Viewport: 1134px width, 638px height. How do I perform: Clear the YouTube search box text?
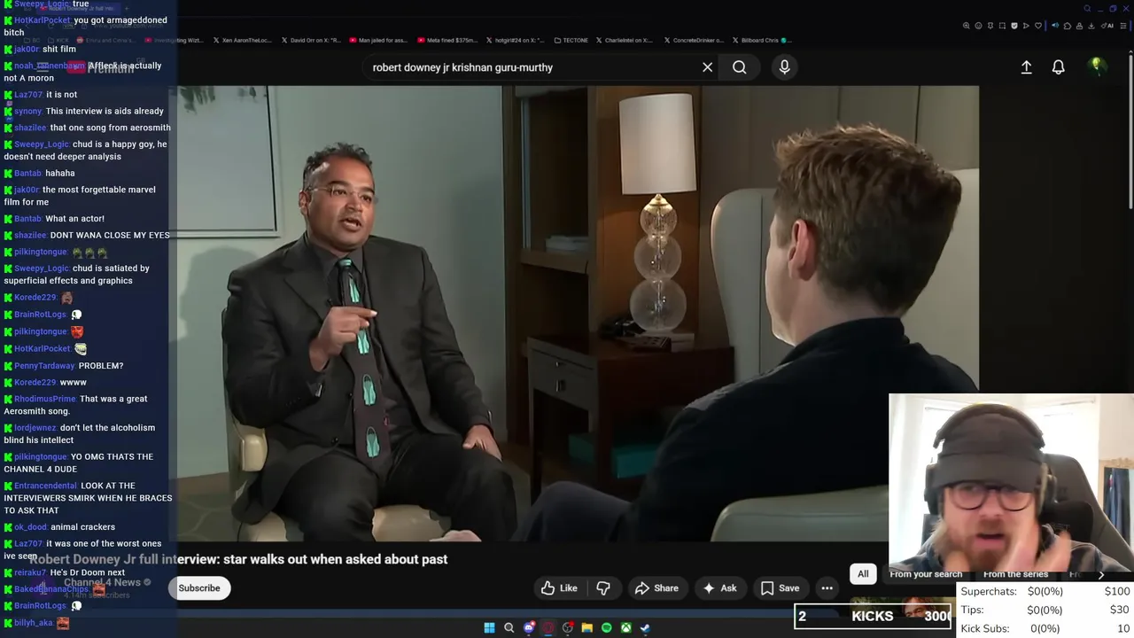point(707,67)
